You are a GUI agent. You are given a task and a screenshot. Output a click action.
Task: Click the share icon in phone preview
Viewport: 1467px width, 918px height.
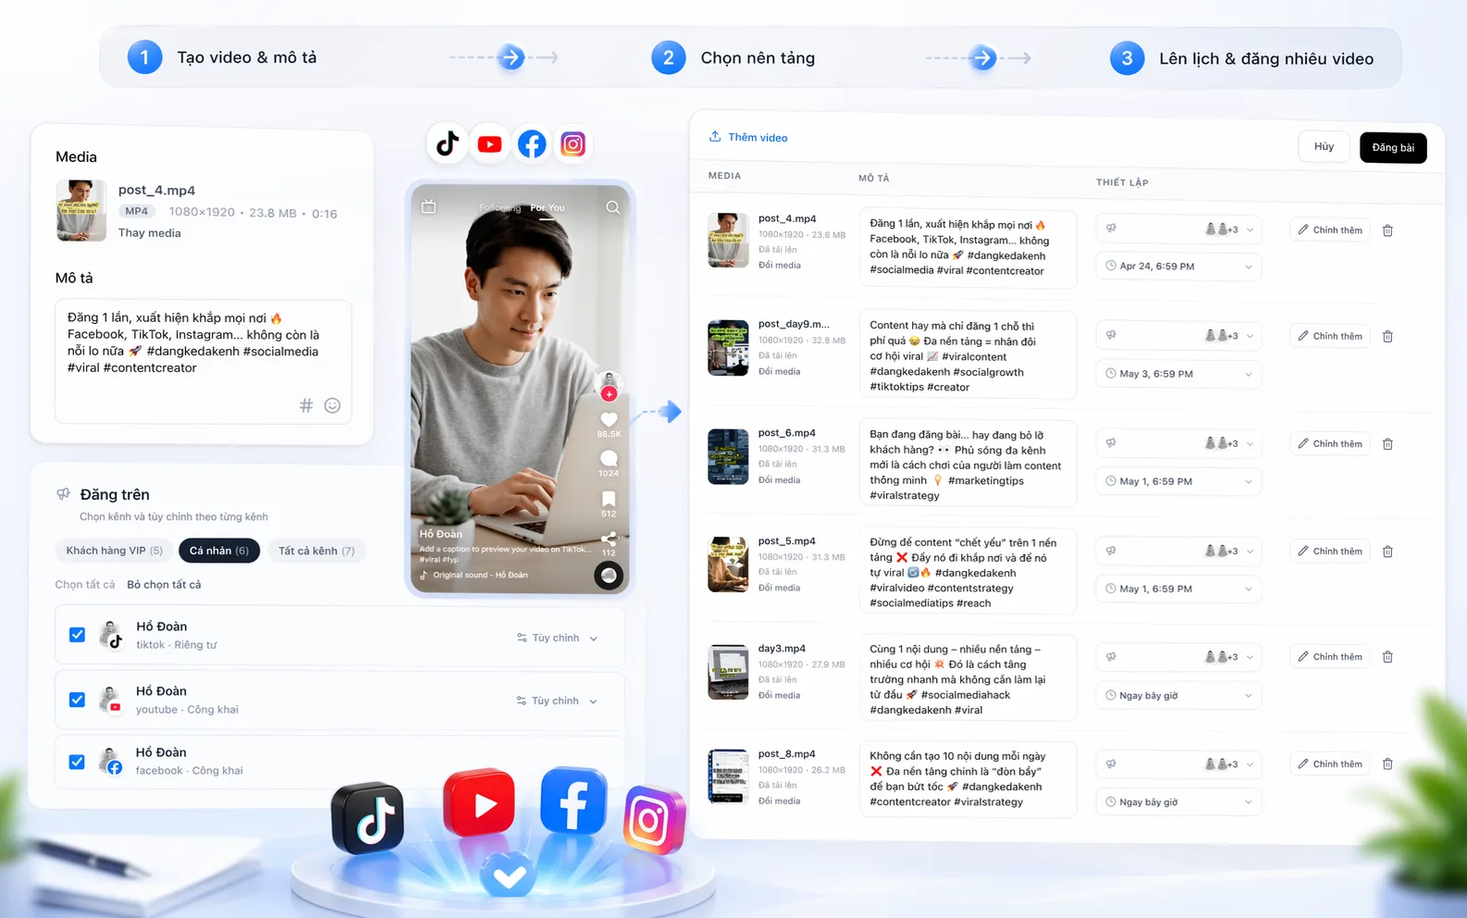coord(609,538)
